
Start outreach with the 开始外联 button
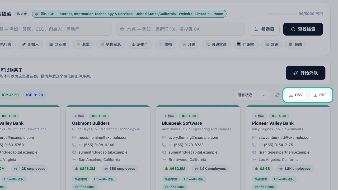[306, 73]
